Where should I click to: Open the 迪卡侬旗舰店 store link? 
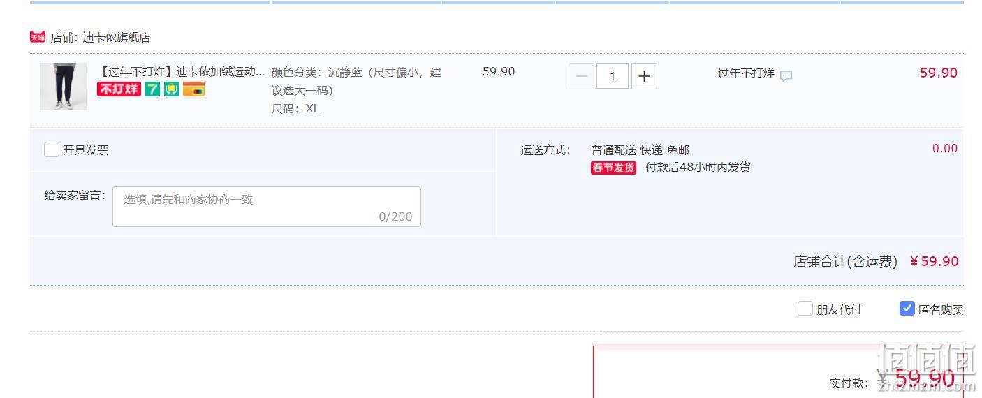pyautogui.click(x=117, y=37)
